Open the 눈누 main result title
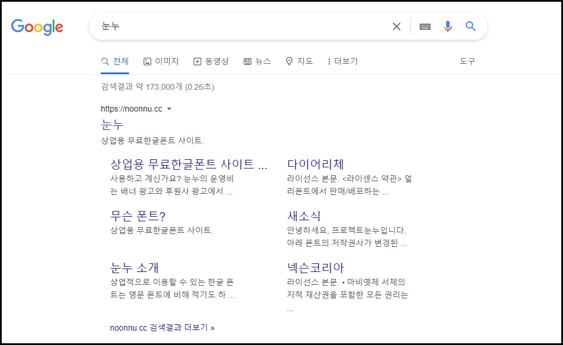Viewport: 563px width, 345px height. [x=112, y=124]
